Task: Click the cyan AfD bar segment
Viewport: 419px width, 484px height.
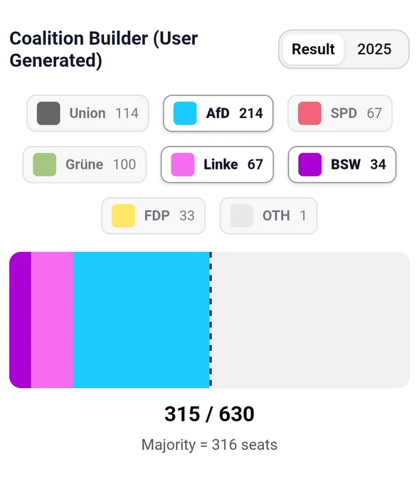Action: pos(142,320)
